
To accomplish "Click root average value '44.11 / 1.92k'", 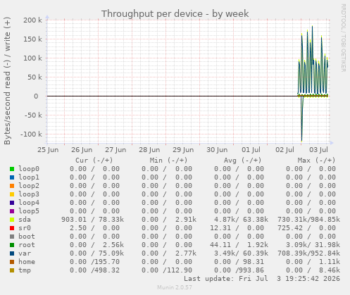I will pos(239,245).
